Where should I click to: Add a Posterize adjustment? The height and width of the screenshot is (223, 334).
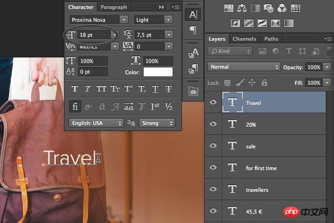[249, 23]
